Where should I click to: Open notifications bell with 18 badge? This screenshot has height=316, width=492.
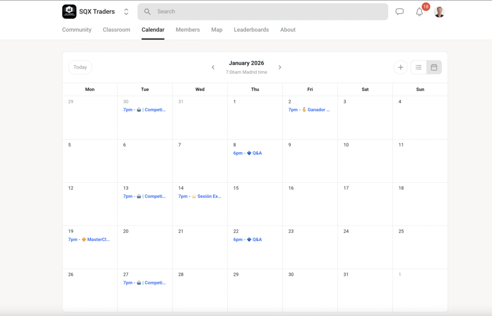pos(419,12)
